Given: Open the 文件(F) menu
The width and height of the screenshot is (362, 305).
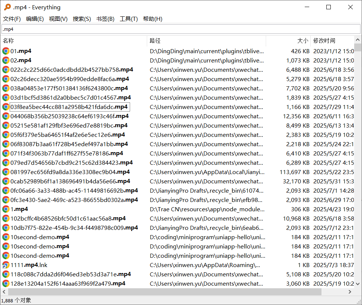Looking at the screenshot, I should click(x=12, y=19).
